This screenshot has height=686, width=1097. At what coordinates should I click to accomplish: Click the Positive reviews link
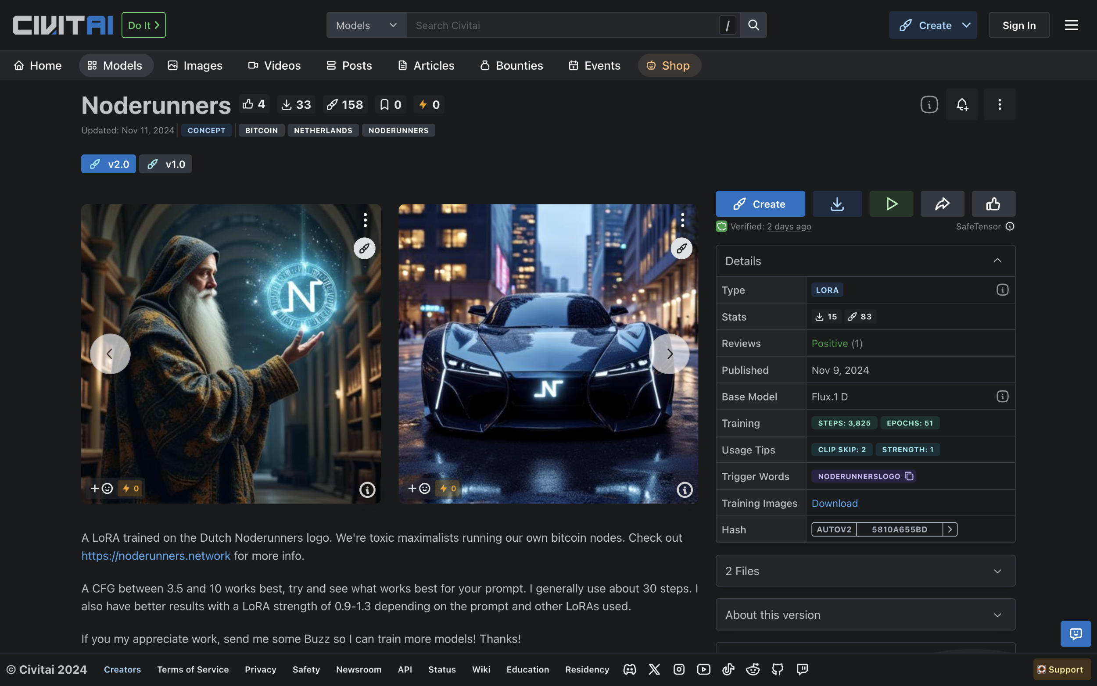[829, 343]
